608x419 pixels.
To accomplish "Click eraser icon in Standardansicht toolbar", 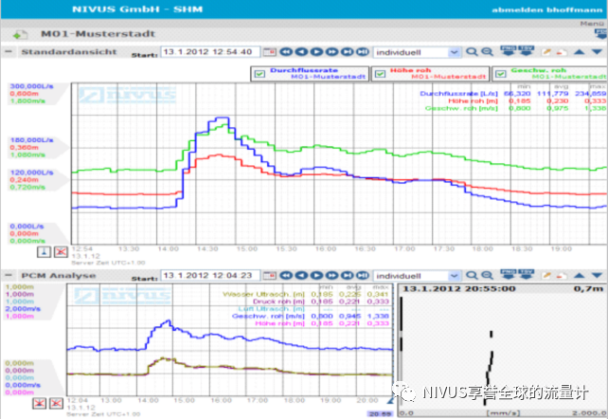I will (x=561, y=52).
